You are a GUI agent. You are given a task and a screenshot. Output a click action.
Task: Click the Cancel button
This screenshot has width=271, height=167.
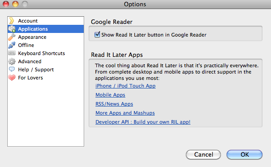[x=204, y=154]
